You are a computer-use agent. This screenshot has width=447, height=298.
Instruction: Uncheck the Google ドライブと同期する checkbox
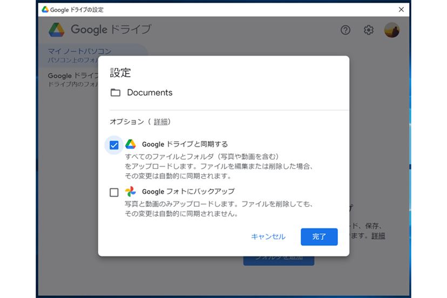[114, 145]
